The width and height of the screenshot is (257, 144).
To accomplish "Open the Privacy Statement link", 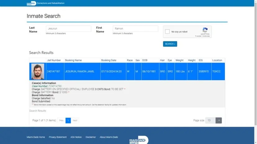I will tap(58, 137).
